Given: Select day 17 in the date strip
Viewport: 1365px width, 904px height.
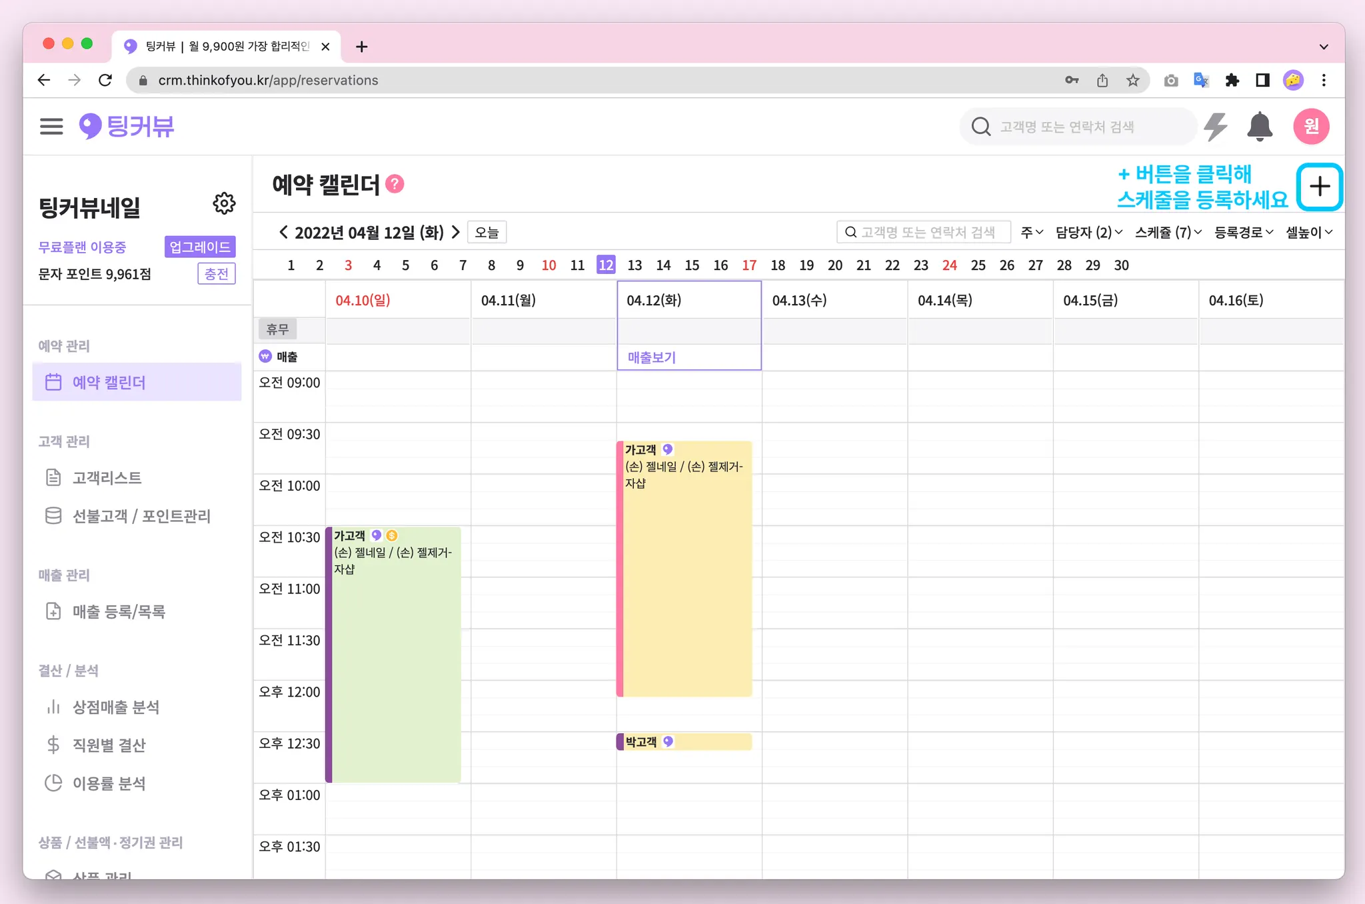Looking at the screenshot, I should pos(749,265).
